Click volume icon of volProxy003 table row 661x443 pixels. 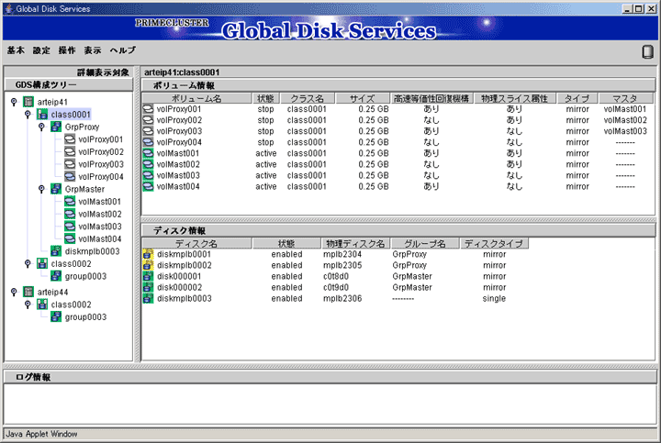coord(148,131)
